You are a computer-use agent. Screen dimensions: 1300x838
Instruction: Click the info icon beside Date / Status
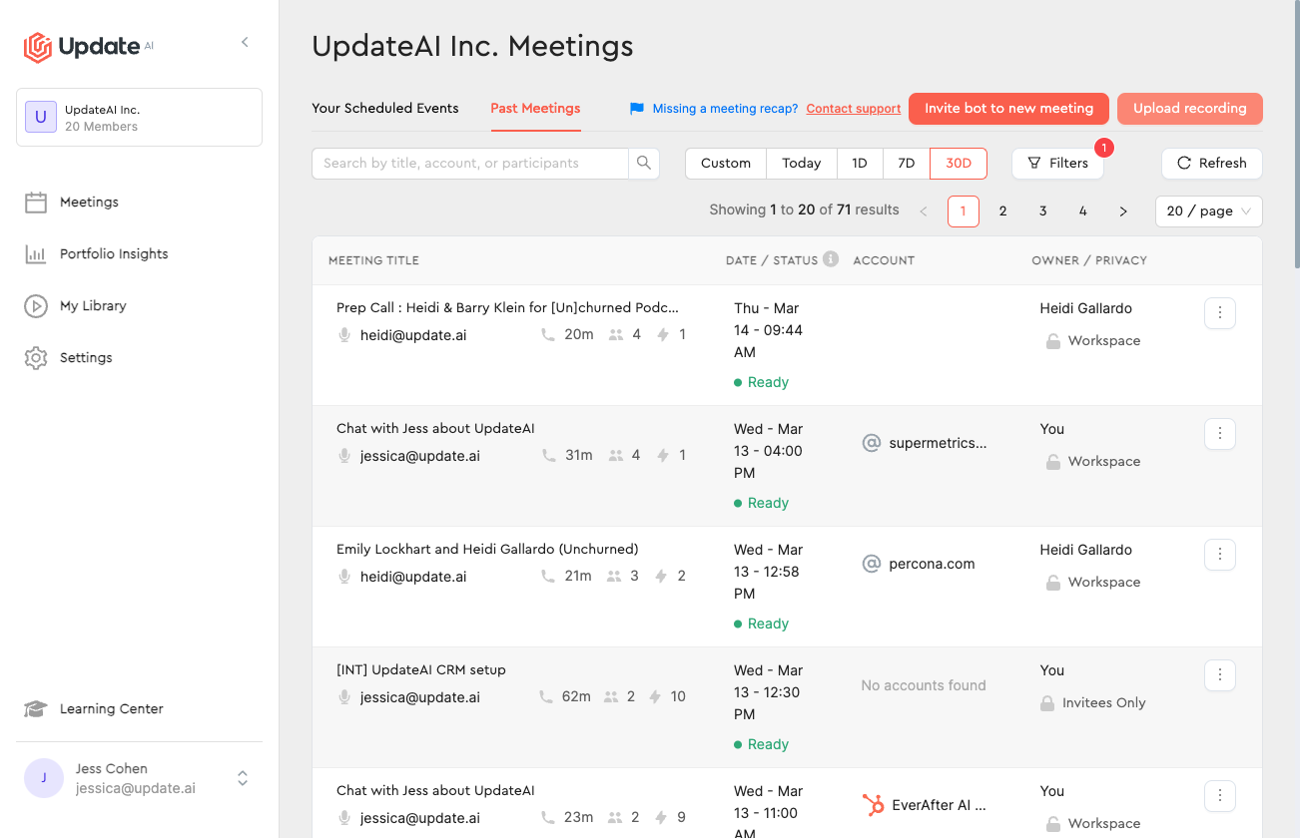[x=831, y=258]
